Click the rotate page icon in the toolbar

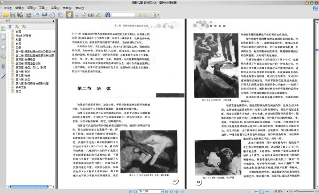[x=52, y=15]
